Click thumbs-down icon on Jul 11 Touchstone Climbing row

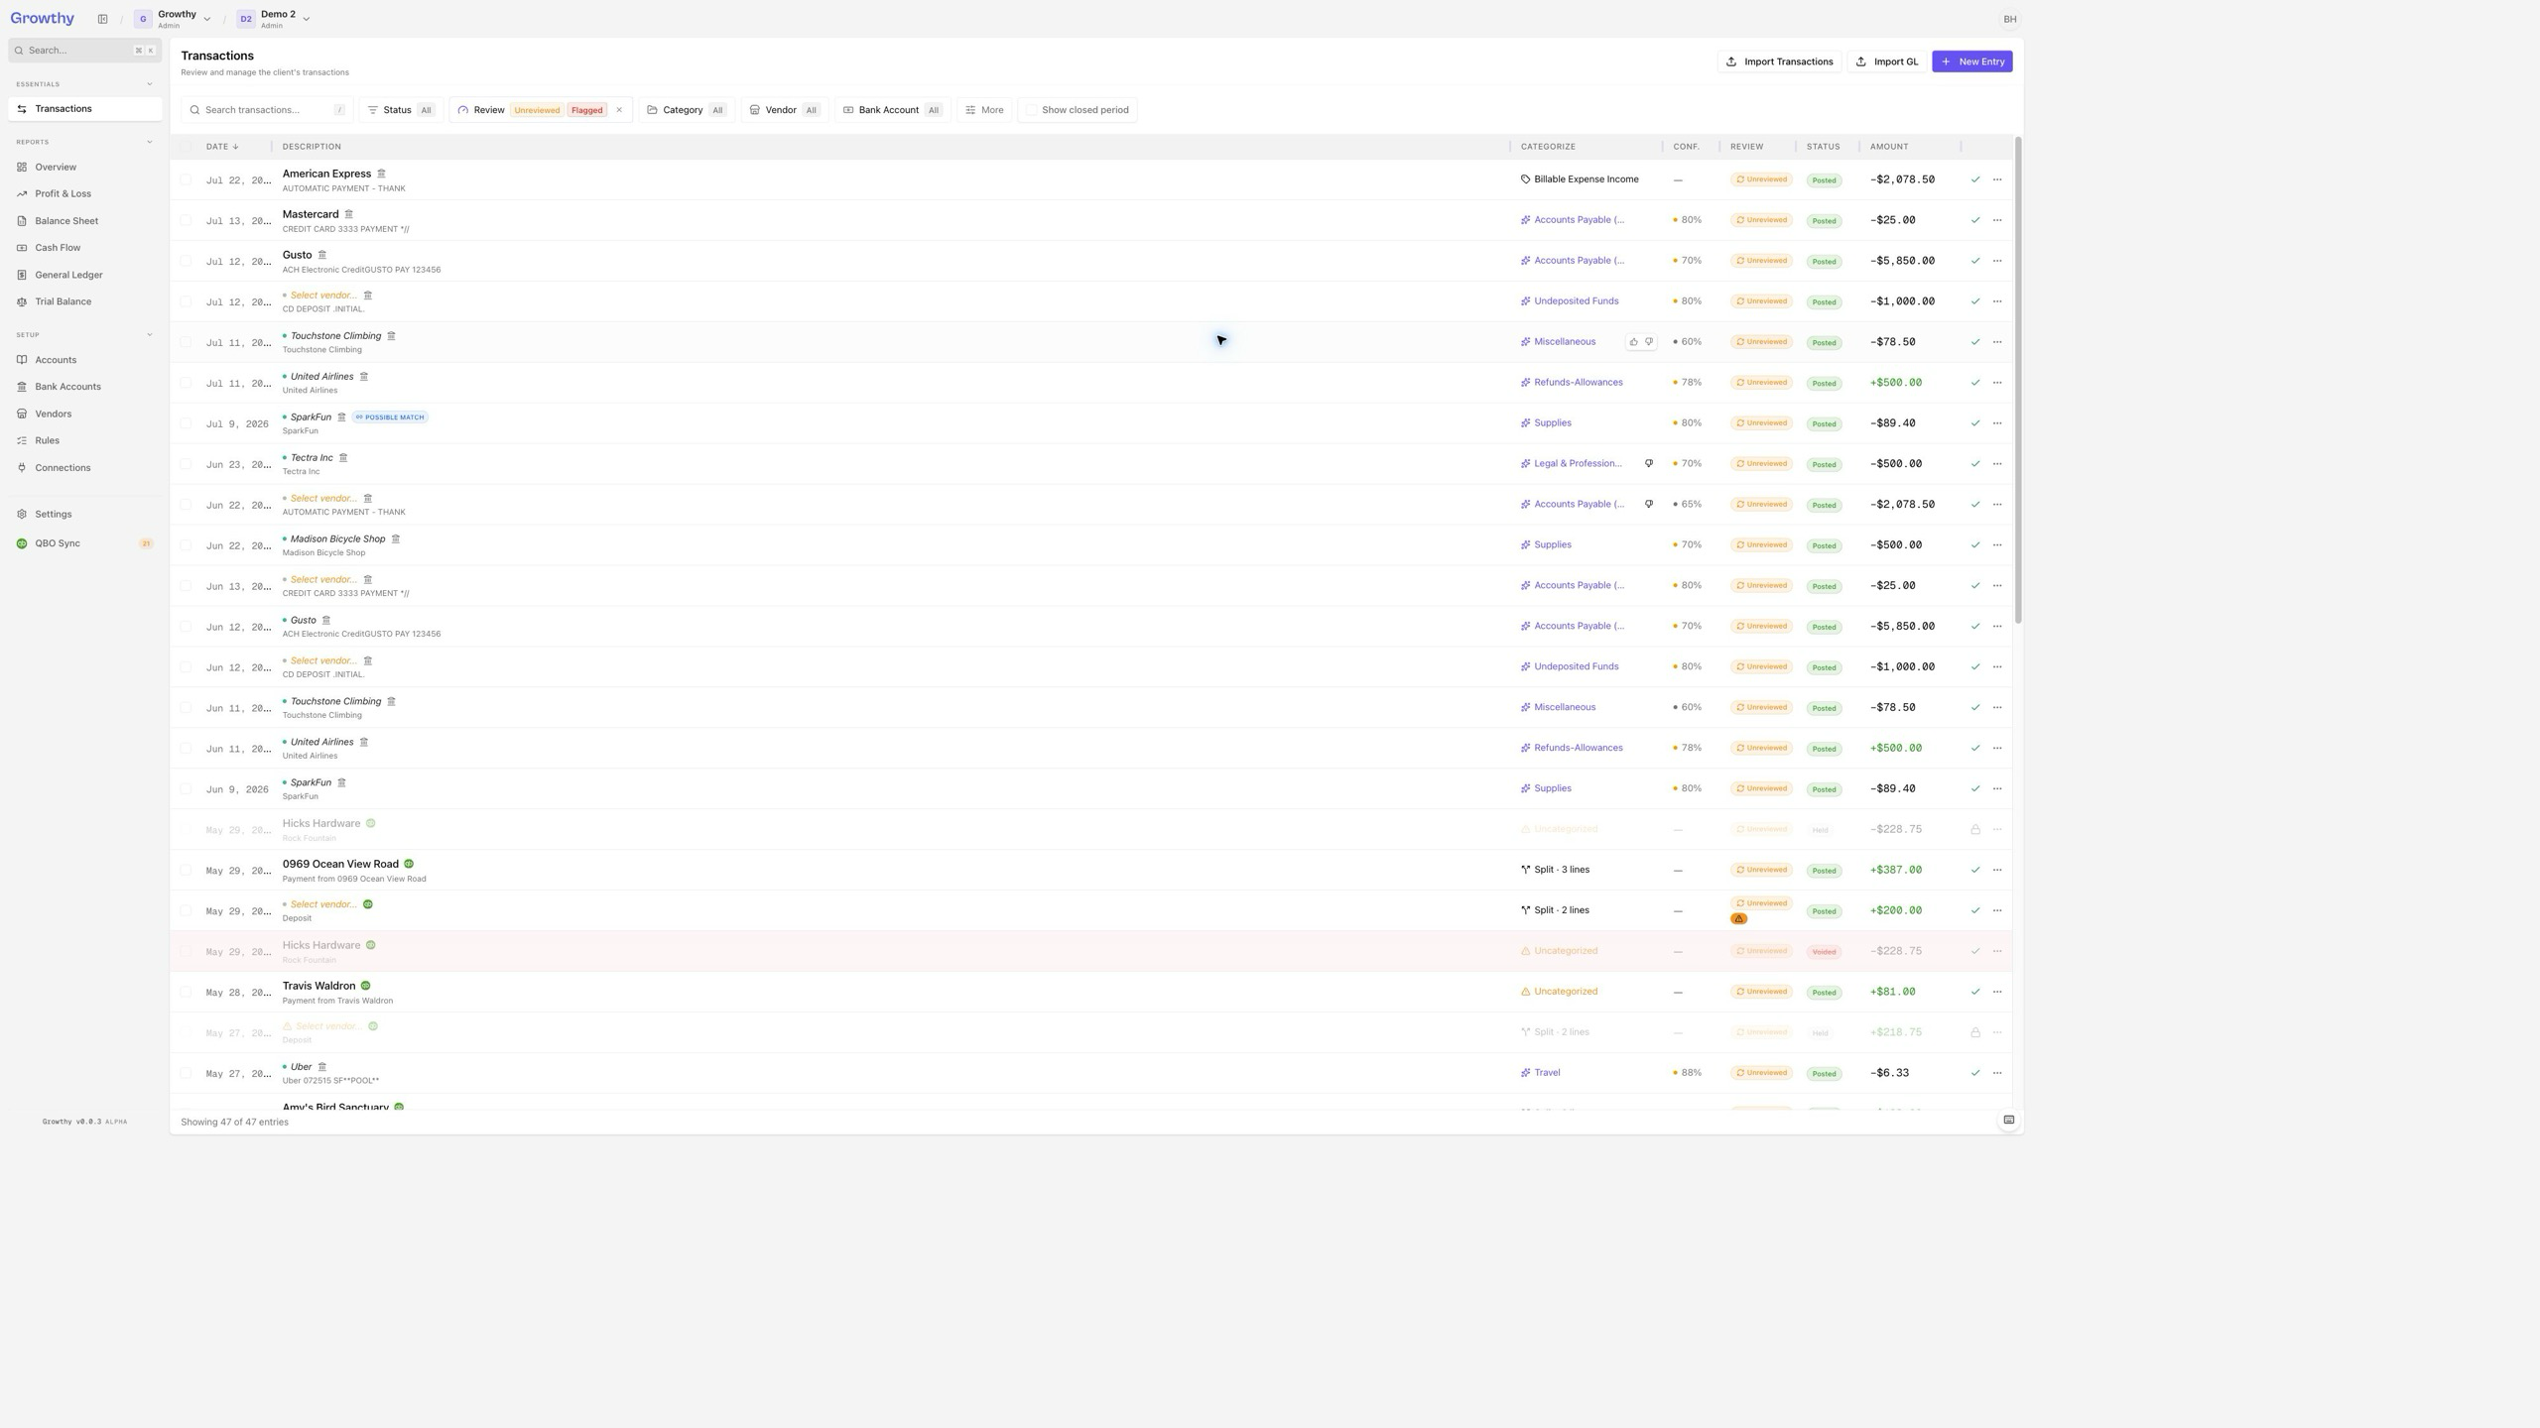pos(1649,342)
